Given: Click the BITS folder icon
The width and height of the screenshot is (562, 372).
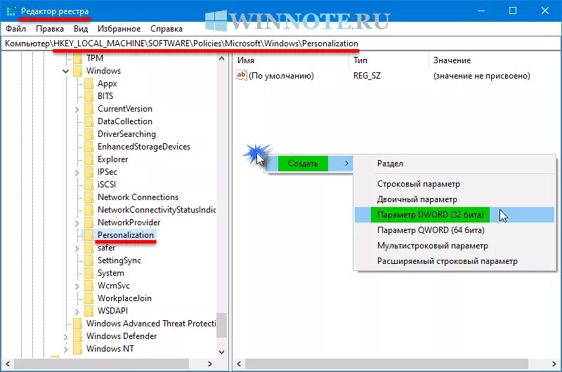Looking at the screenshot, I should [x=89, y=96].
